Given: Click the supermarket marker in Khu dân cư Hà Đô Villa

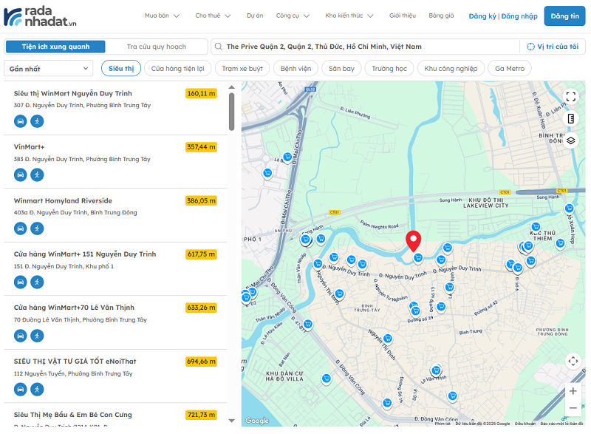Looking at the screenshot, I should coord(327,379).
